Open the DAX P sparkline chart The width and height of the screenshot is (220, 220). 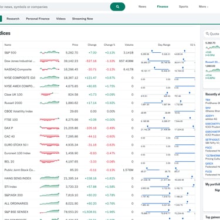click(x=49, y=128)
